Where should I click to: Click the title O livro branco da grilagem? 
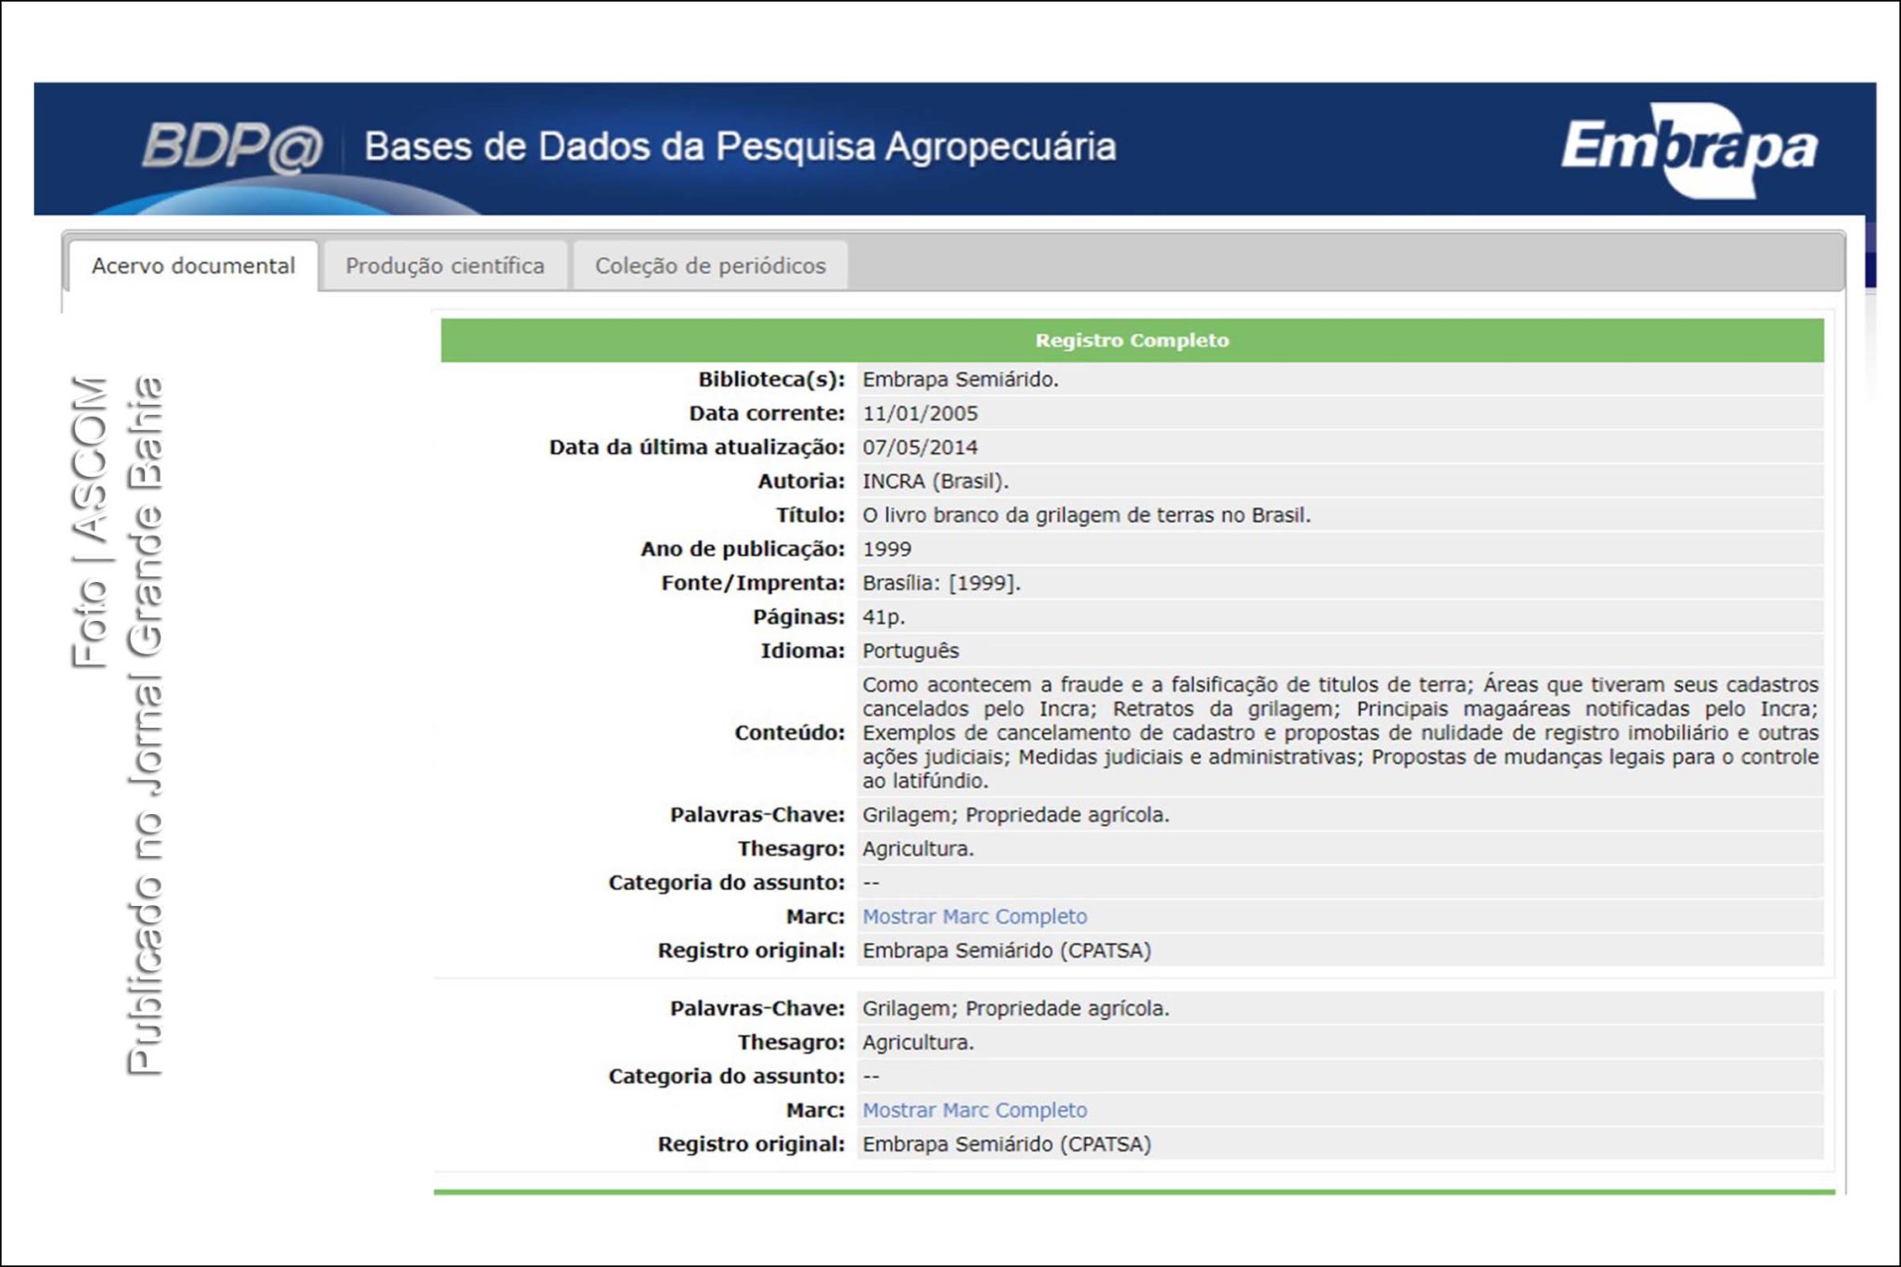tap(1086, 515)
